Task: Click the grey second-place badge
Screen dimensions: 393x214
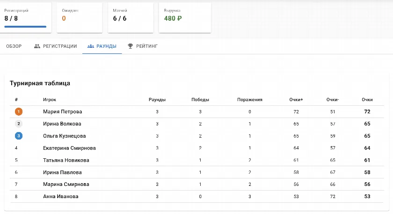Action: coord(19,124)
